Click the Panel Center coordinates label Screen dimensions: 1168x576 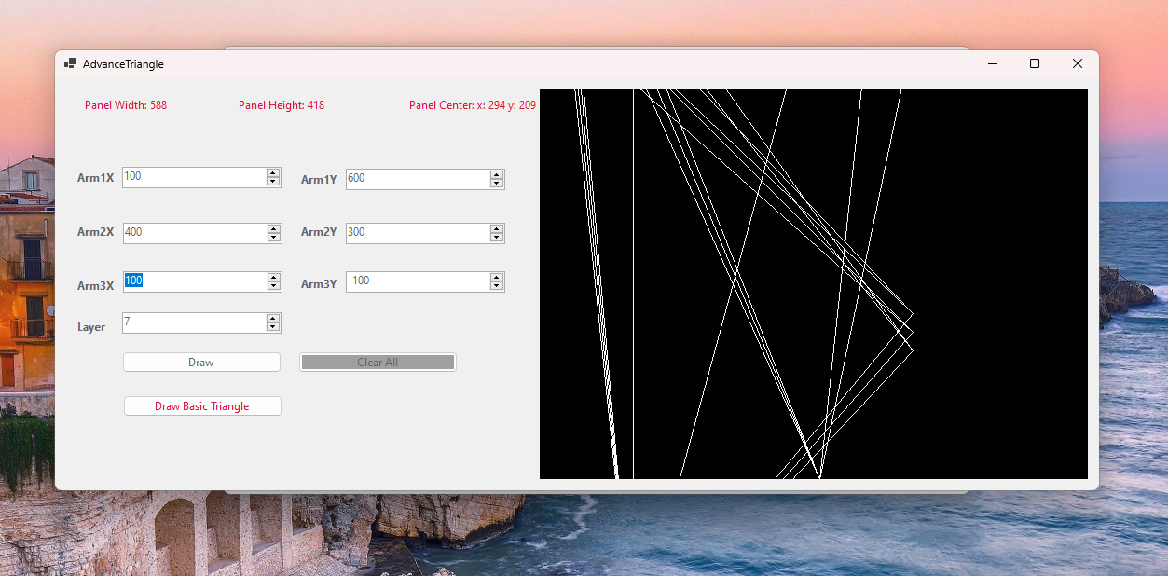click(473, 105)
